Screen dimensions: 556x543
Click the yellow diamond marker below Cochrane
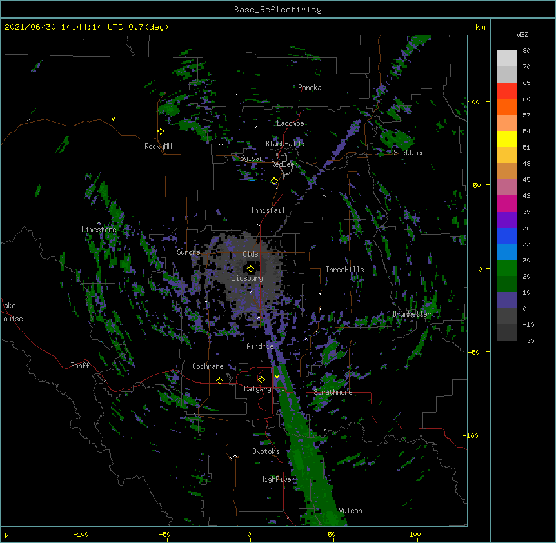(219, 380)
